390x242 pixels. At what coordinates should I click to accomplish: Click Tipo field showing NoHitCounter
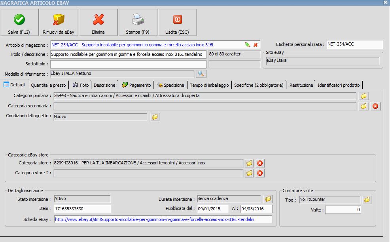point(330,200)
